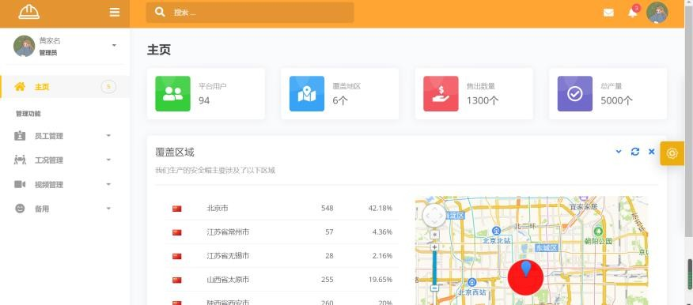Click the search magnifier icon
The height and width of the screenshot is (305, 693).
pos(160,12)
